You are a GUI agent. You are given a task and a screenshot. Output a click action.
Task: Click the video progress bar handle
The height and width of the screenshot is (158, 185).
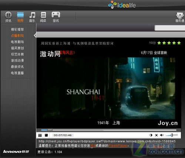click(50, 130)
